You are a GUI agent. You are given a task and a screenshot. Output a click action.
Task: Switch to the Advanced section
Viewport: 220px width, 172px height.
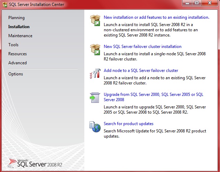pyautogui.click(x=18, y=63)
